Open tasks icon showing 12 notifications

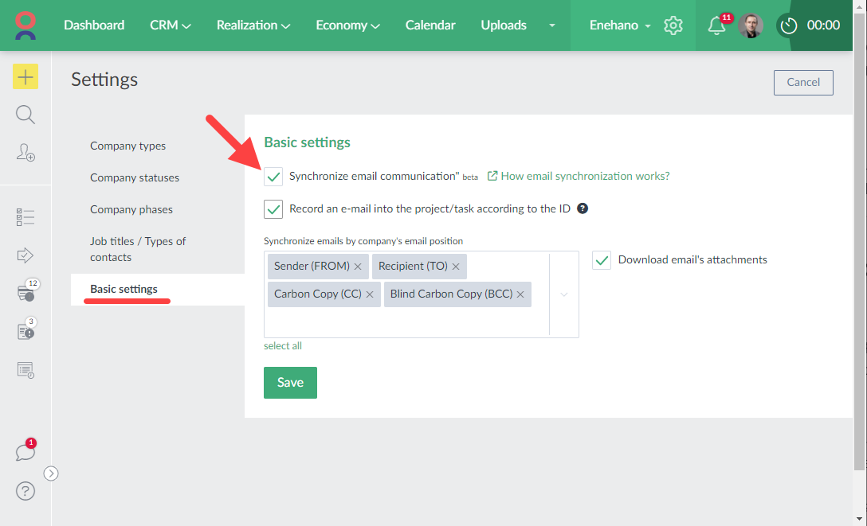tap(25, 293)
